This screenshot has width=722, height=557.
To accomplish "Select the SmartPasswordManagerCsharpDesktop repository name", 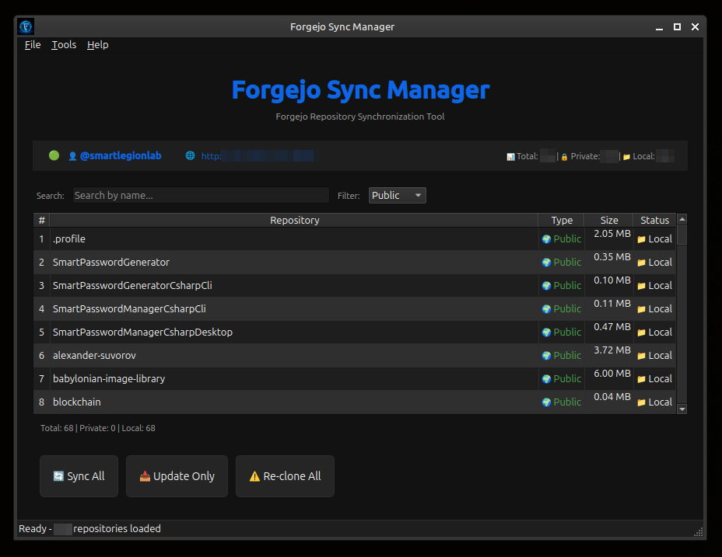I will pos(142,332).
